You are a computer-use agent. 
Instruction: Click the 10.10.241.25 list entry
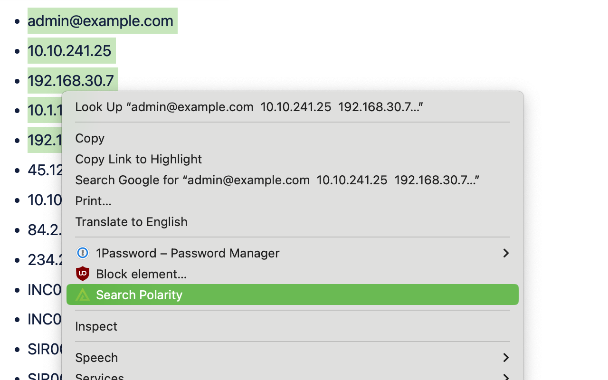coord(69,51)
